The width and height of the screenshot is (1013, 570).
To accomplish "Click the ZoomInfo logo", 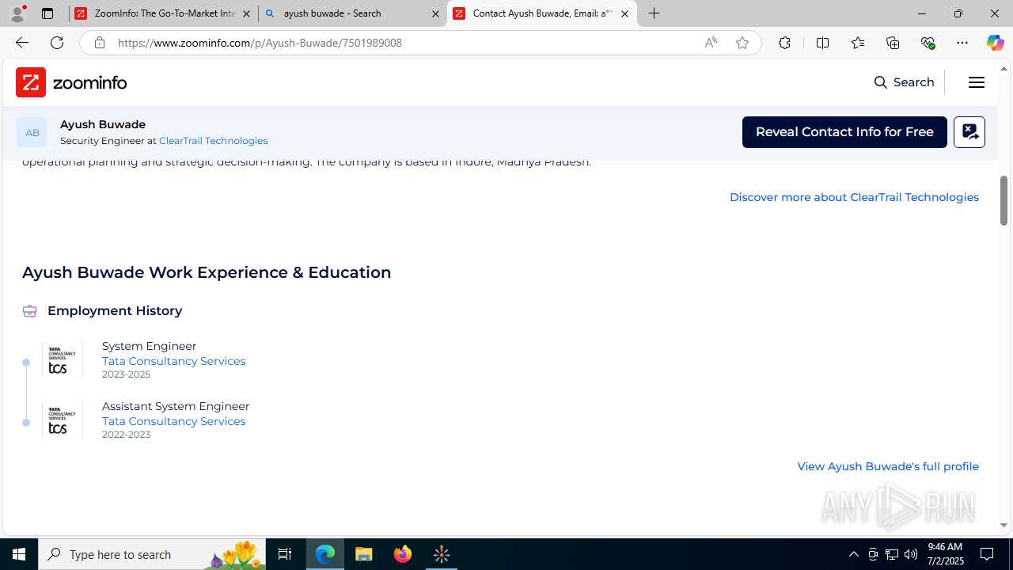I will [x=71, y=82].
